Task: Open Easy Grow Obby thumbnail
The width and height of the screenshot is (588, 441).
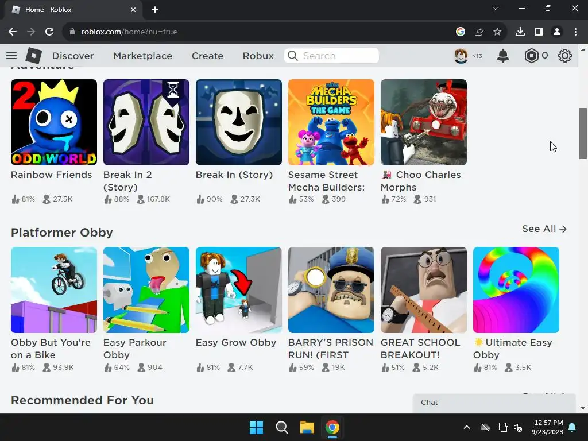Action: (239, 290)
